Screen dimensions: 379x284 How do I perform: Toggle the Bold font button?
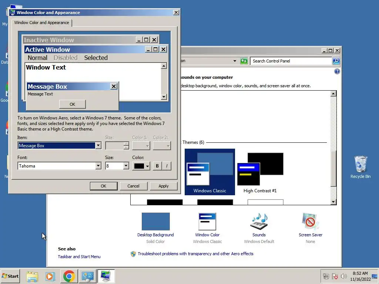[157, 166]
